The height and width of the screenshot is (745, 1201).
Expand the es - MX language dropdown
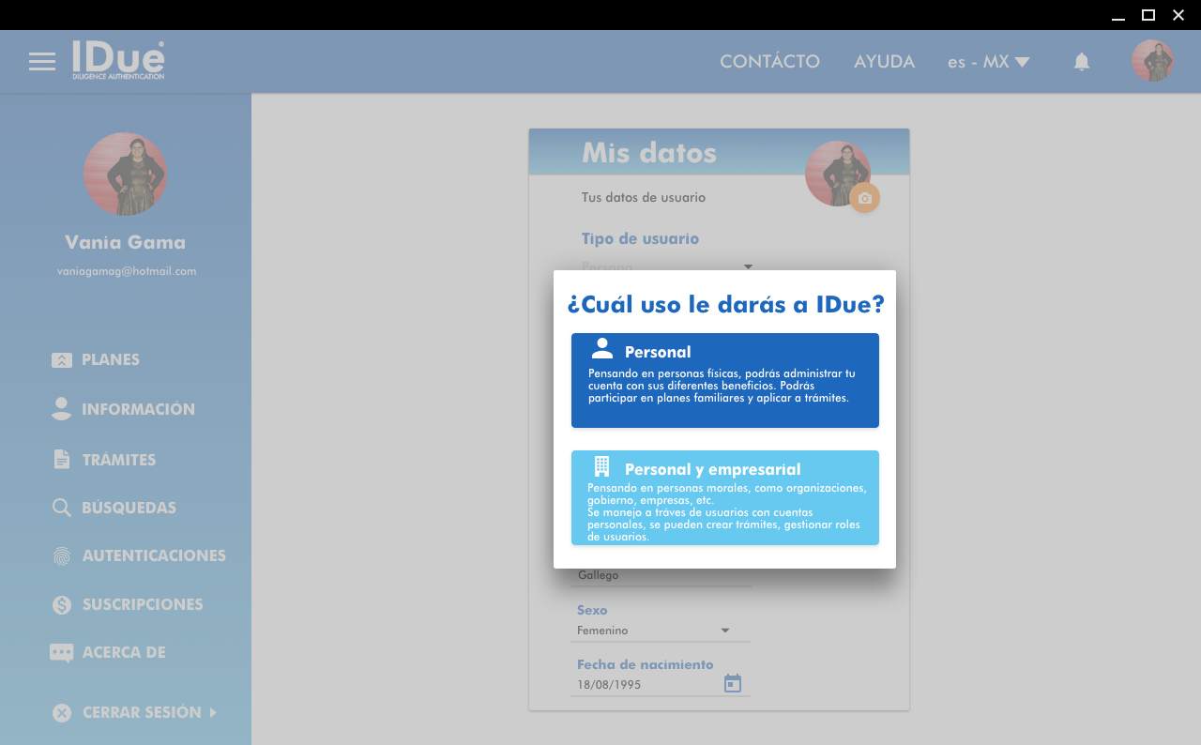pyautogui.click(x=988, y=62)
